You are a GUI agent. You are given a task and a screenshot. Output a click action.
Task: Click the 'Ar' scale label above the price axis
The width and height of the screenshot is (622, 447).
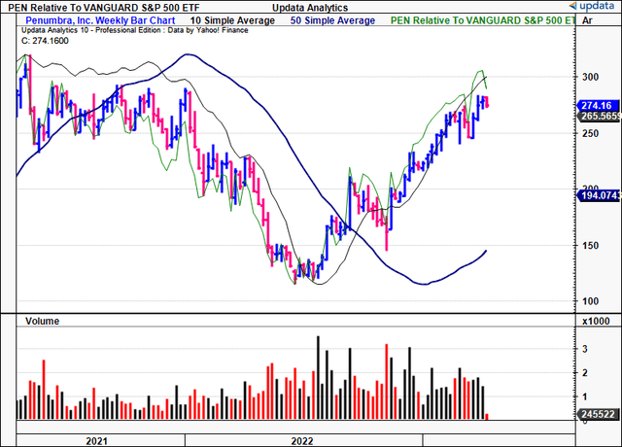587,20
